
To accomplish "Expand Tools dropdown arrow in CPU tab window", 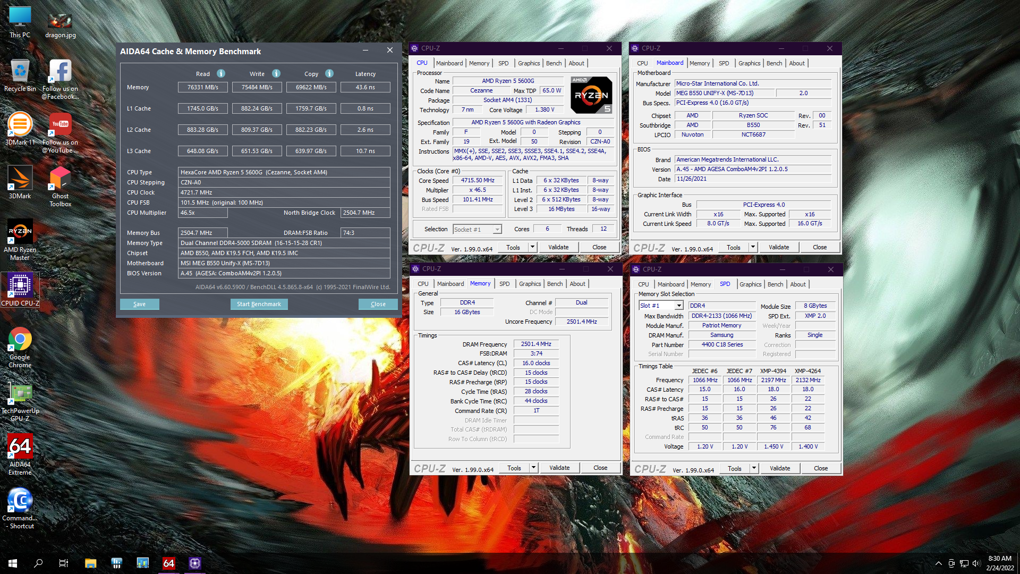I will tap(533, 247).
